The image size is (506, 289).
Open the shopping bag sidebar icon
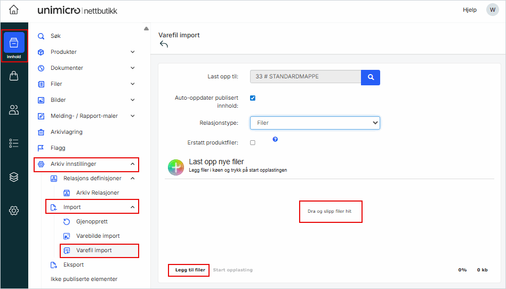coord(14,76)
